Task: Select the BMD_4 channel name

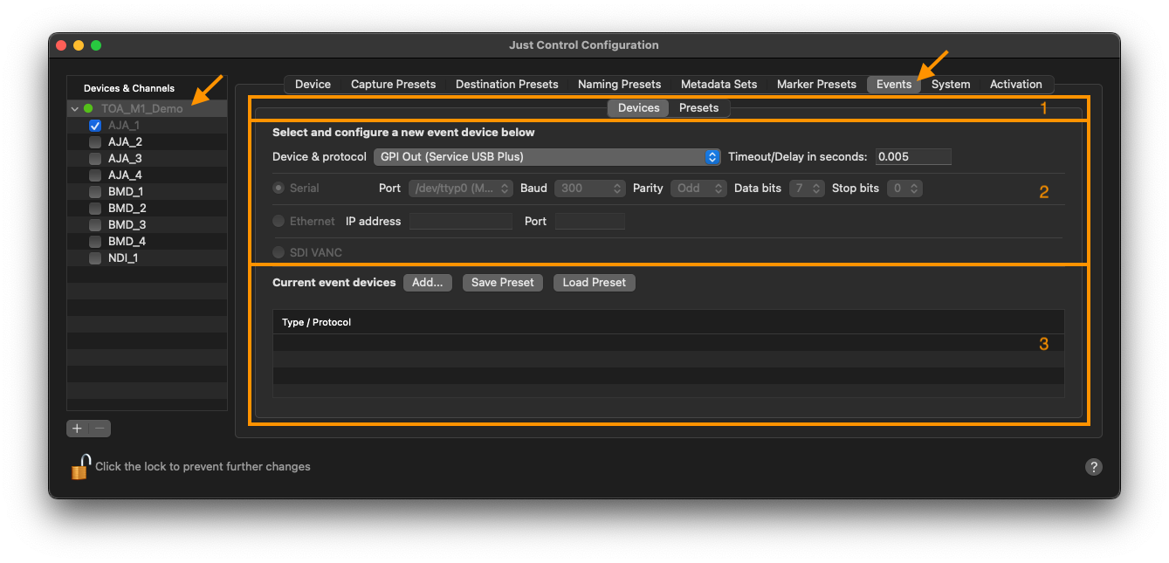Action: click(127, 242)
